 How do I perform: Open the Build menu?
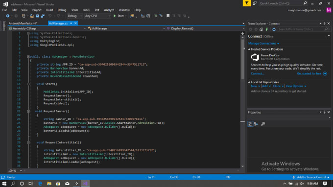(49, 10)
